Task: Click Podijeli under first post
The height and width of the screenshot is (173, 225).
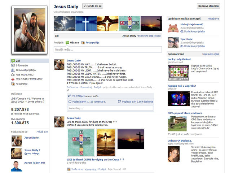Action: pos(97,87)
